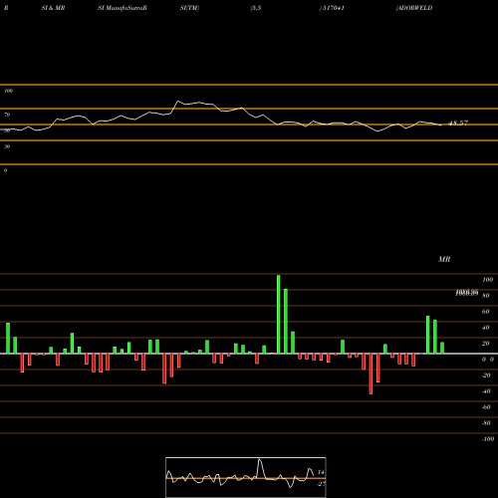Screen dimensions: 498x498
Task: Click the RSI axis label 0
Action: 5,170
